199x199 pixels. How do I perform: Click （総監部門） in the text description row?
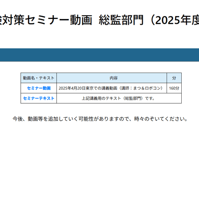tap(133, 98)
